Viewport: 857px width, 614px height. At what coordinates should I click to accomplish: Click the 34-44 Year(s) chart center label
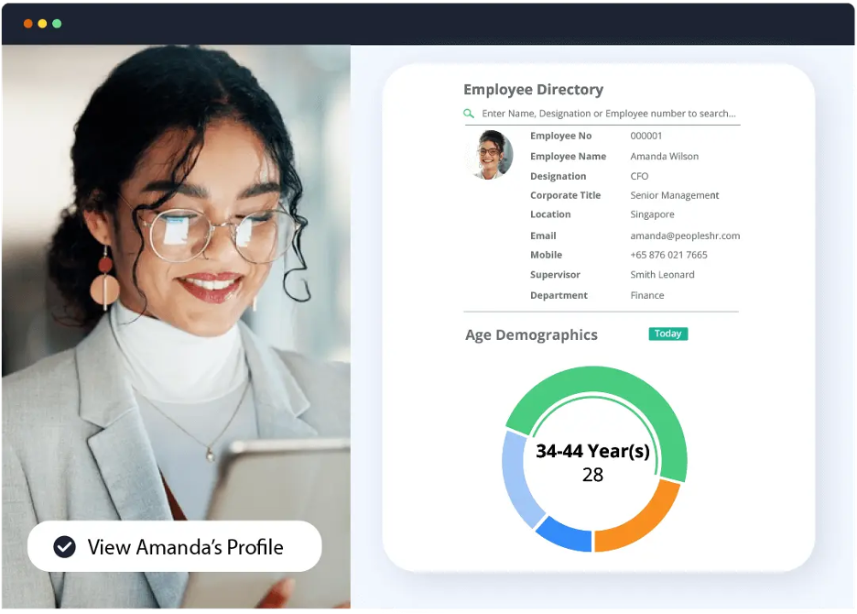(593, 451)
